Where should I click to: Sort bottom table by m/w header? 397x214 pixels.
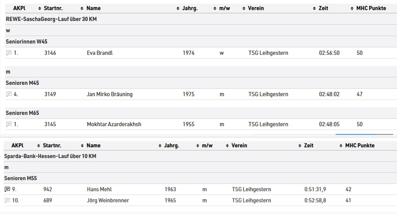[x=207, y=145]
